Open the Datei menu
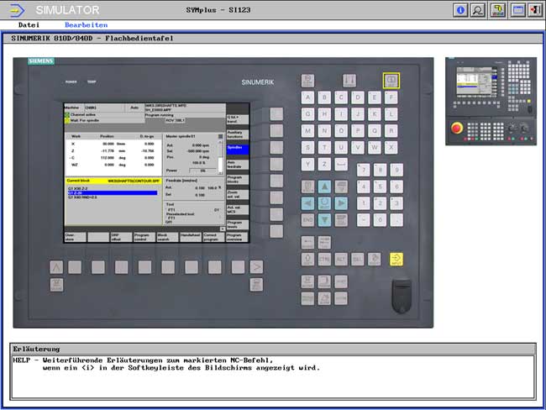The height and width of the screenshot is (410, 546). pyautogui.click(x=29, y=25)
